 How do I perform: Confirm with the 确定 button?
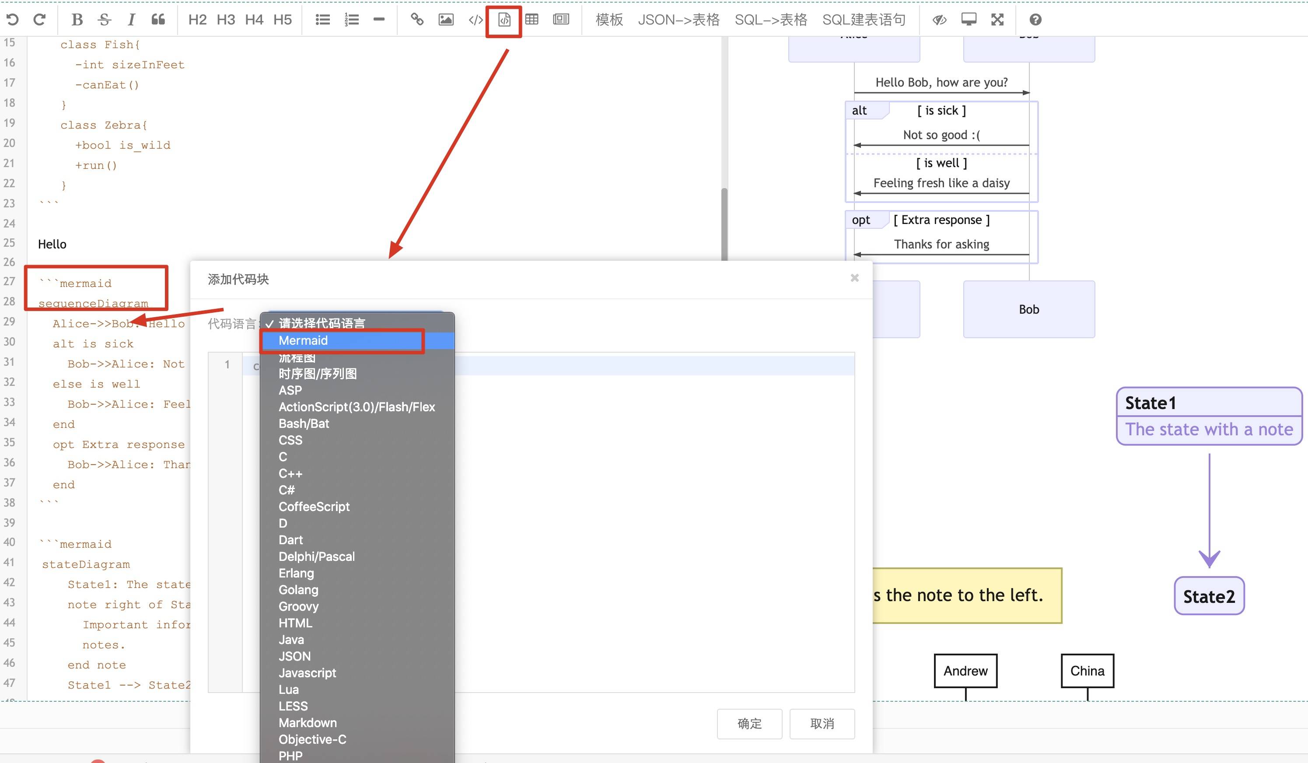point(749,724)
